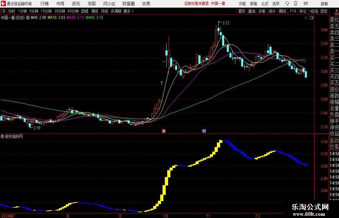
Task: Click the MA60: 3.16 indicator label
Action: tap(94, 18)
